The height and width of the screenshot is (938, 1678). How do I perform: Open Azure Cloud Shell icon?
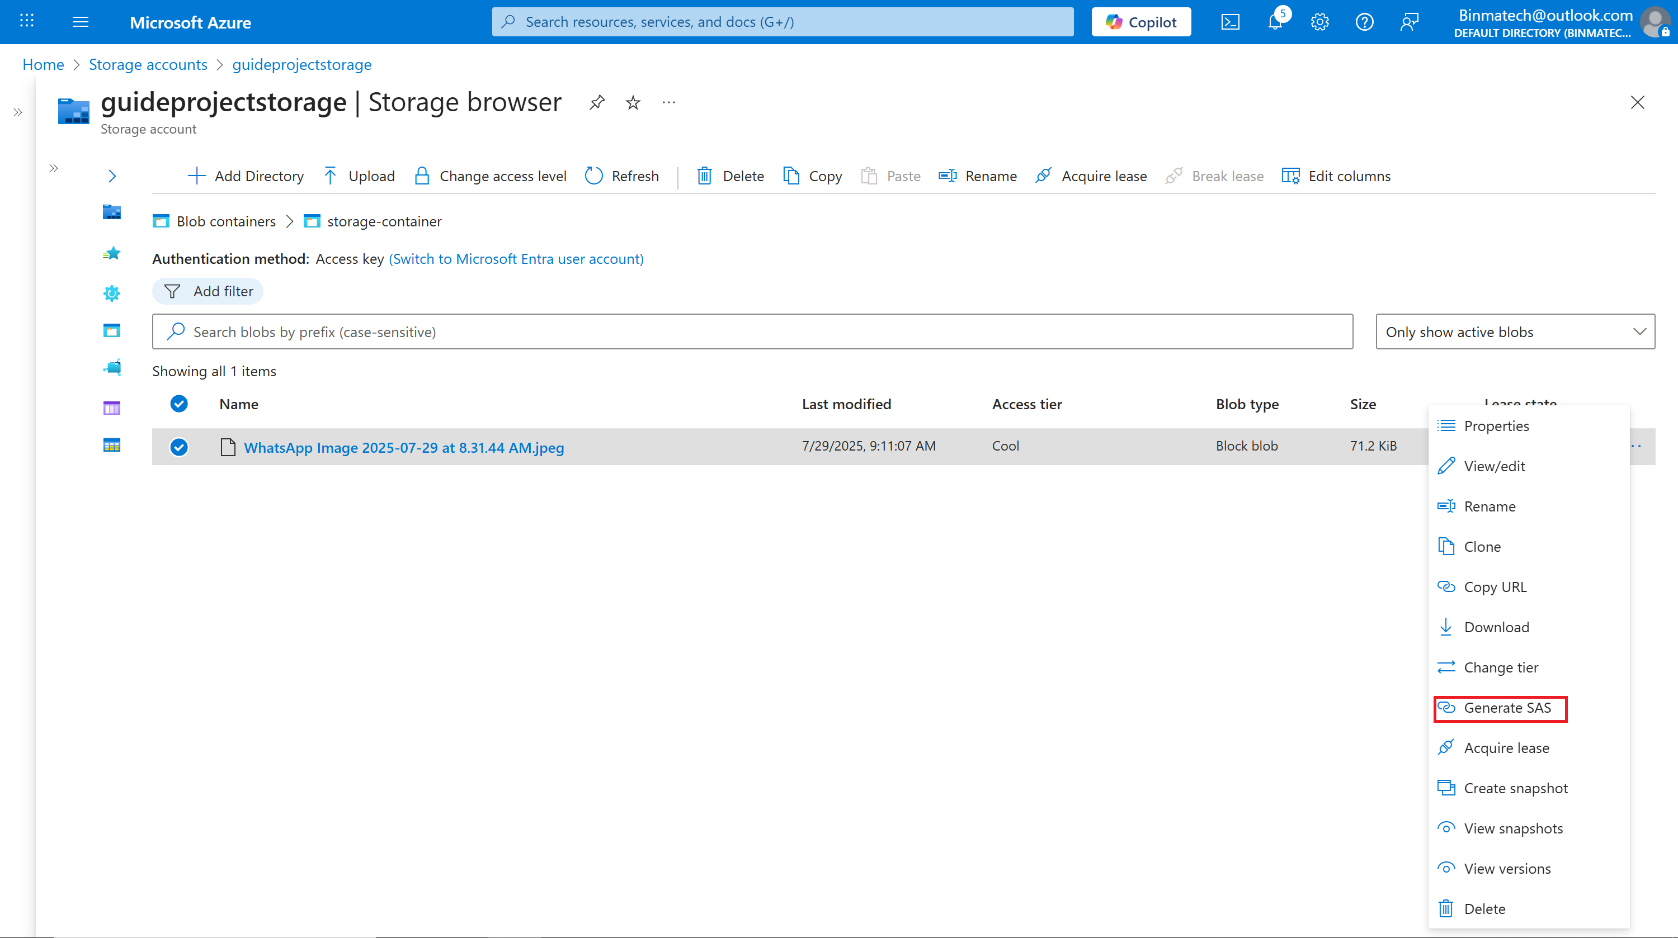click(x=1230, y=22)
